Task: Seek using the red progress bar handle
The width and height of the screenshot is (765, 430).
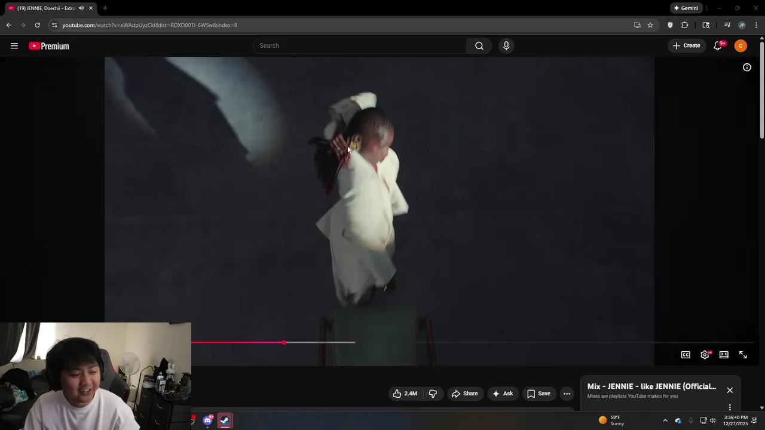Action: tap(284, 342)
